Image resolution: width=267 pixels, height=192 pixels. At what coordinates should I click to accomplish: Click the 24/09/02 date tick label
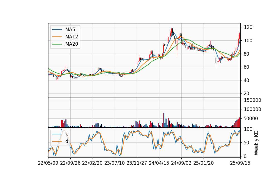(181, 163)
